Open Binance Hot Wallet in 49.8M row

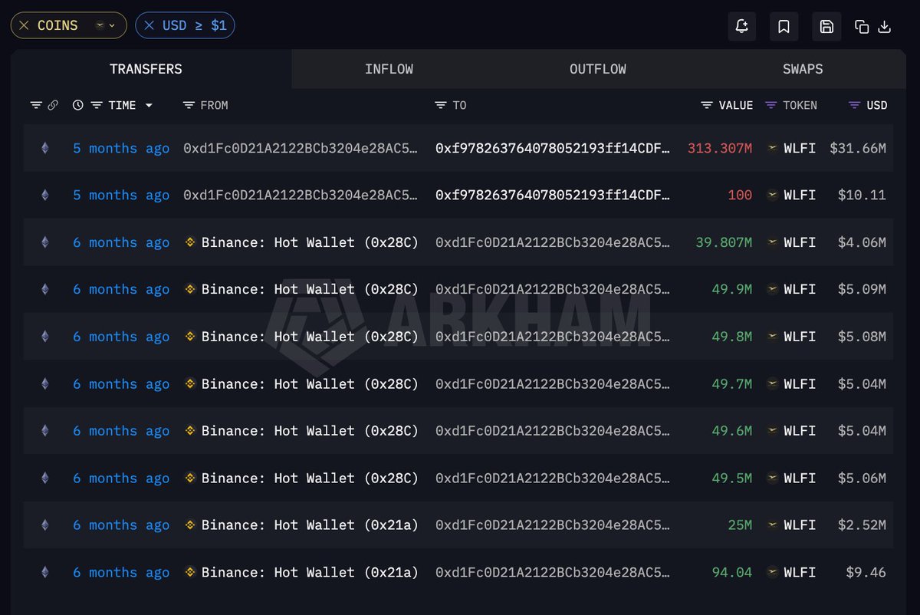(310, 337)
